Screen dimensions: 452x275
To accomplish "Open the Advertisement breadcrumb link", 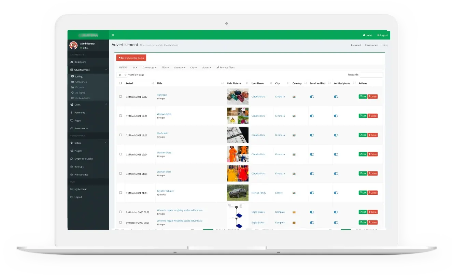I will tap(371, 45).
